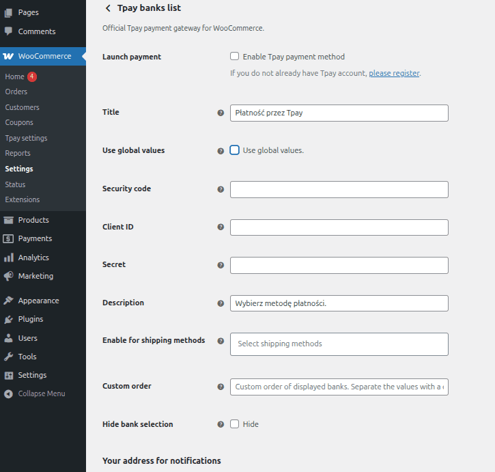495x472 pixels.
Task: Open the Select shipping methods dropdown
Action: pyautogui.click(x=339, y=344)
